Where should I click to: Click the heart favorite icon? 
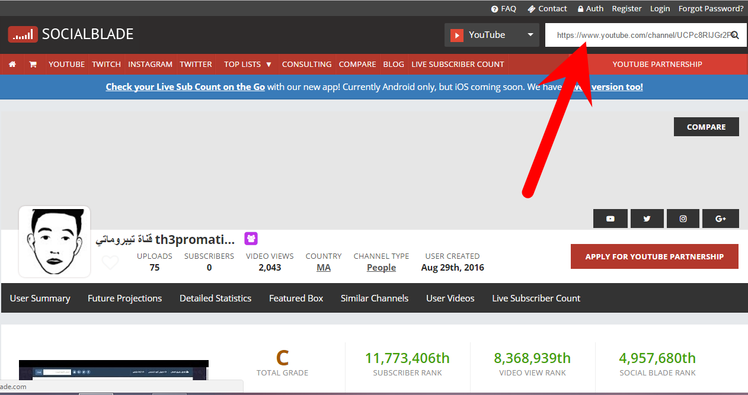pos(110,262)
